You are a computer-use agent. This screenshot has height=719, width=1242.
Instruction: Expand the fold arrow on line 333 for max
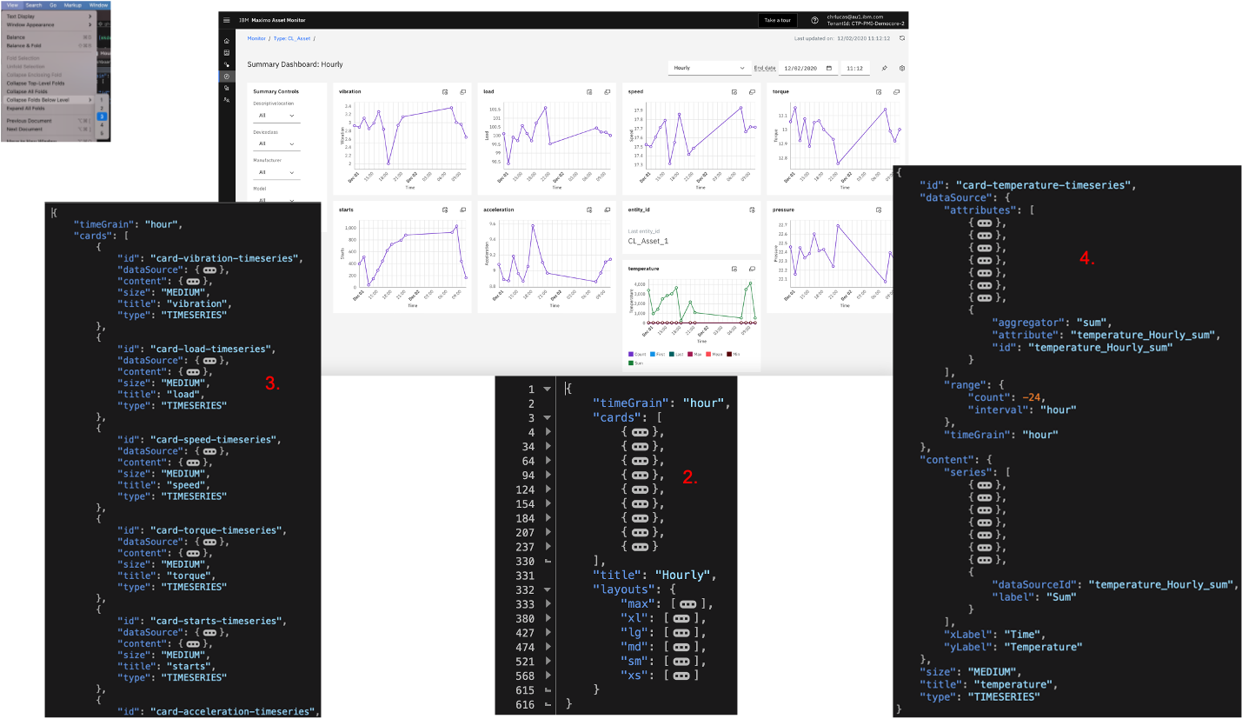(547, 604)
